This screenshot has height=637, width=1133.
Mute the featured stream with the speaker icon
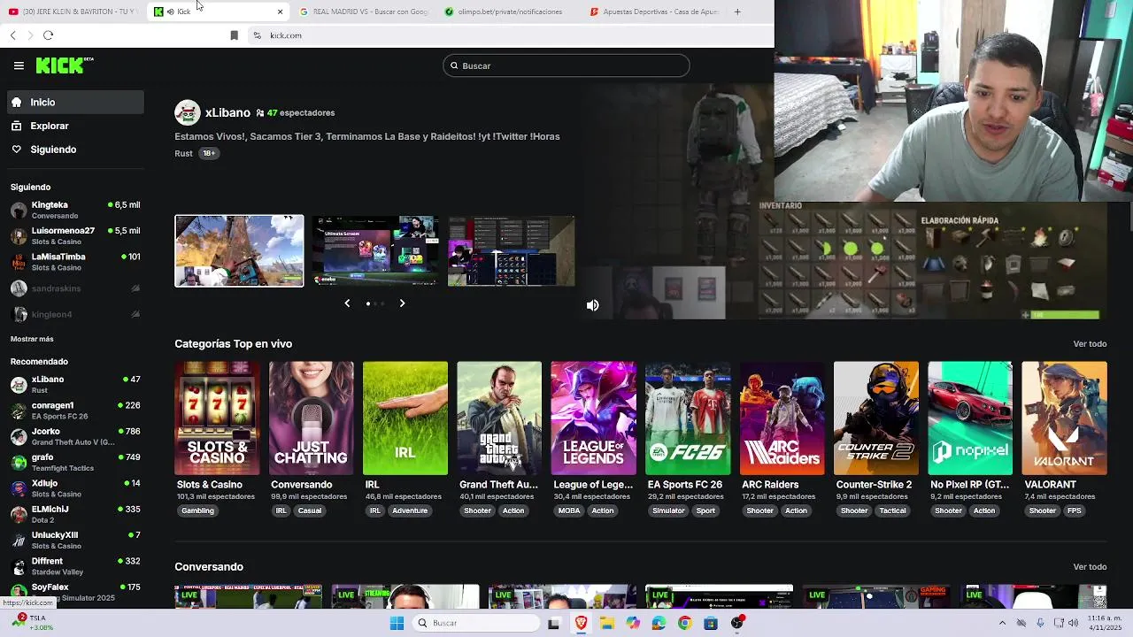[592, 305]
